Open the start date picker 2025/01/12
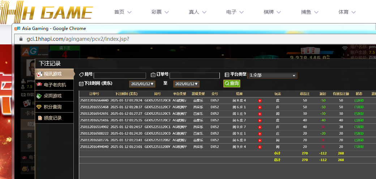The width and height of the screenshot is (376, 179). click(142, 84)
